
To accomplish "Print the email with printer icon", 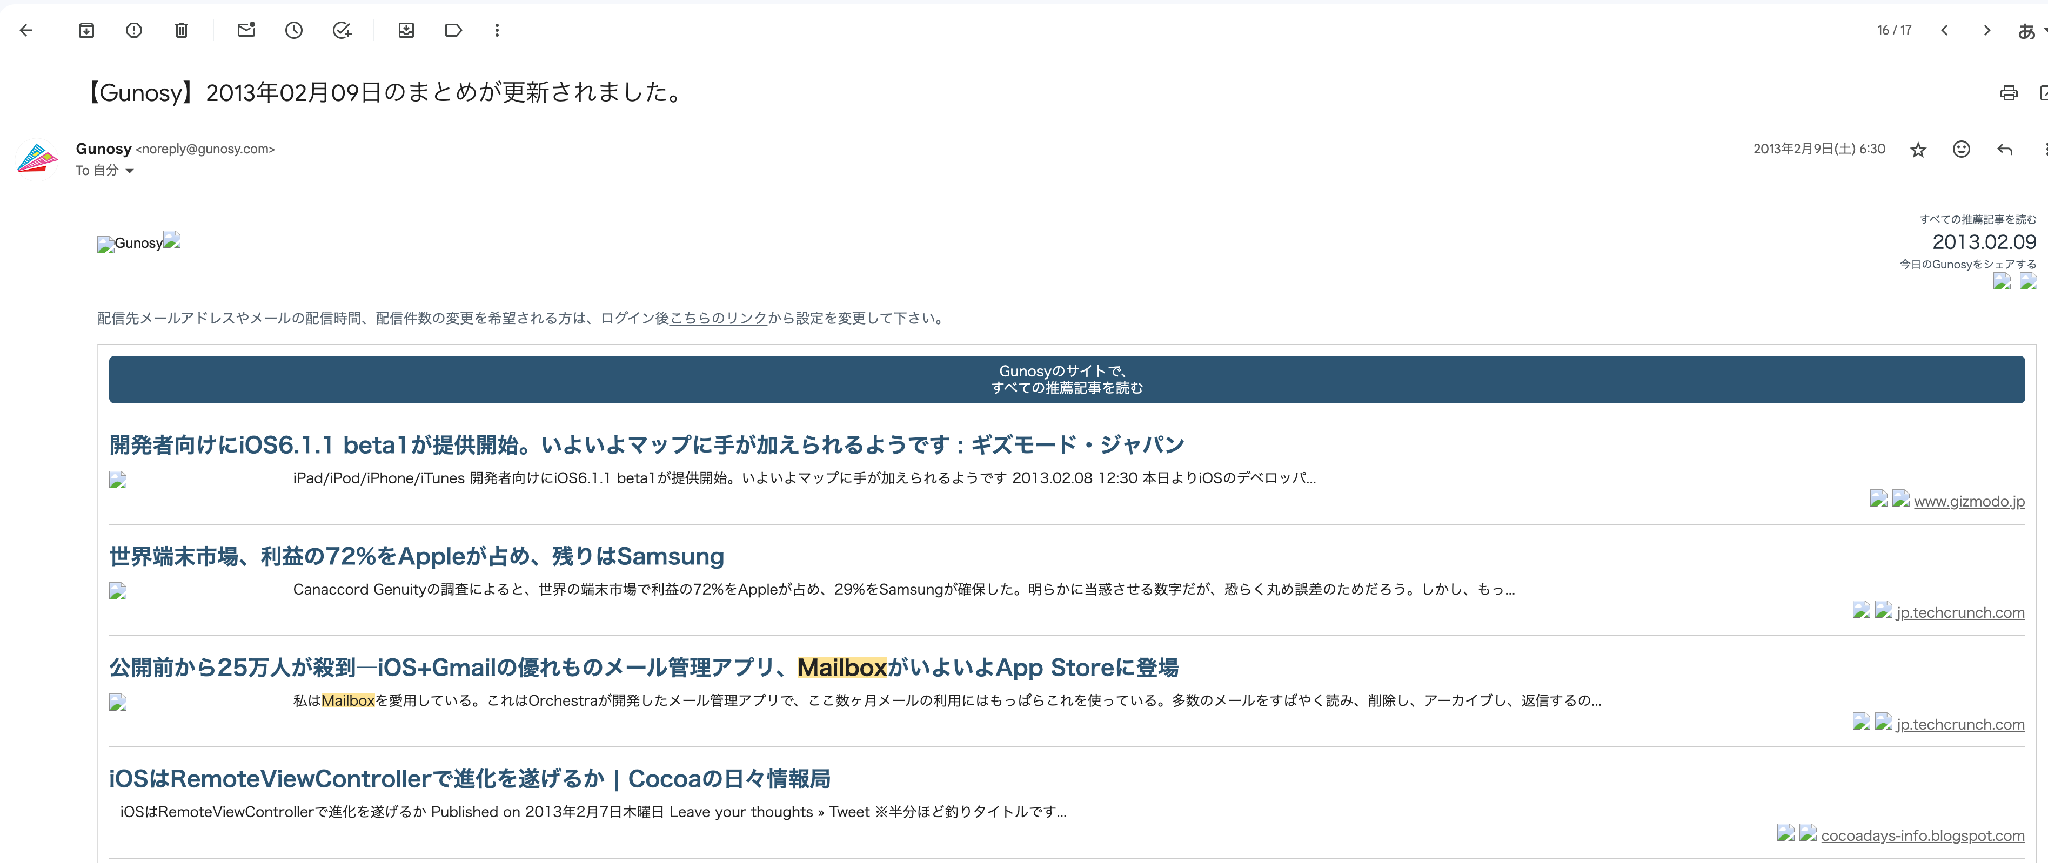I will click(2008, 93).
